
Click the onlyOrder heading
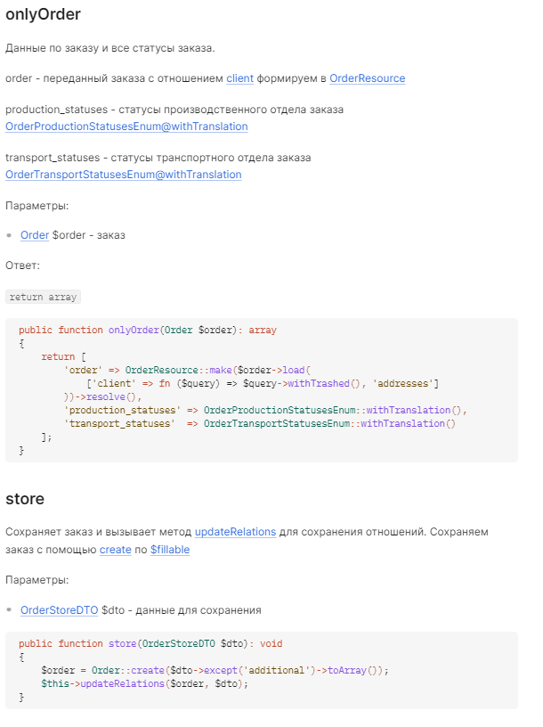pos(43,14)
